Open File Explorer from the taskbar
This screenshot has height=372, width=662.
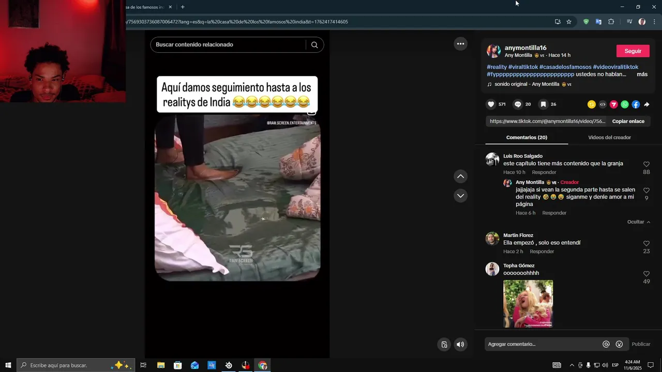[x=161, y=365]
